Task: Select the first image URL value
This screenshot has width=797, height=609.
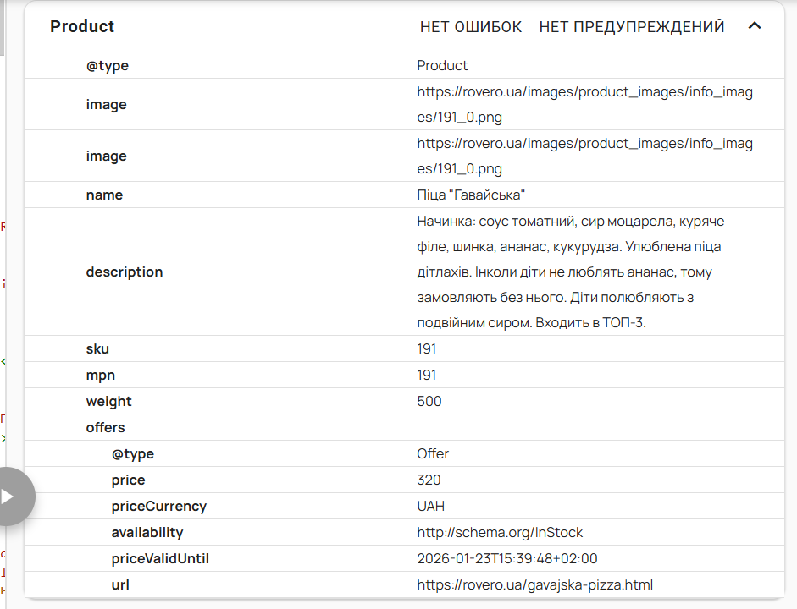Action: pos(584,105)
